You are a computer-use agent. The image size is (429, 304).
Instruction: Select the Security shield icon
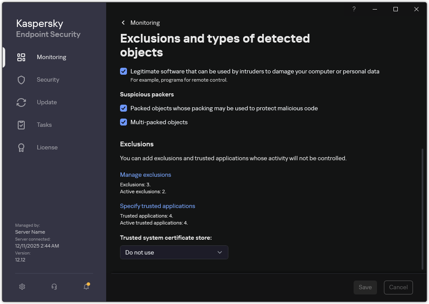pyautogui.click(x=21, y=79)
